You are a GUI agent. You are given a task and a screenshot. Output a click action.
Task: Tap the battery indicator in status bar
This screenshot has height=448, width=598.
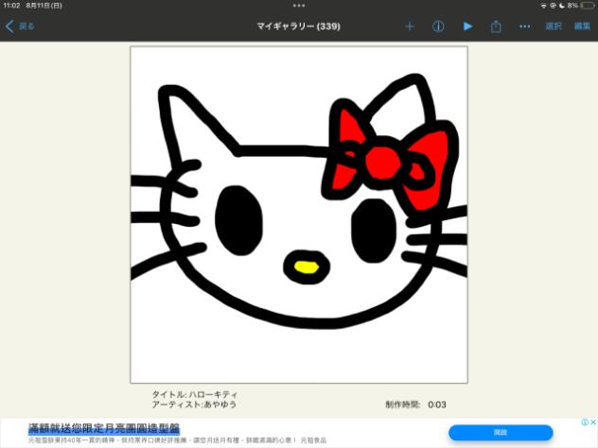587,6
